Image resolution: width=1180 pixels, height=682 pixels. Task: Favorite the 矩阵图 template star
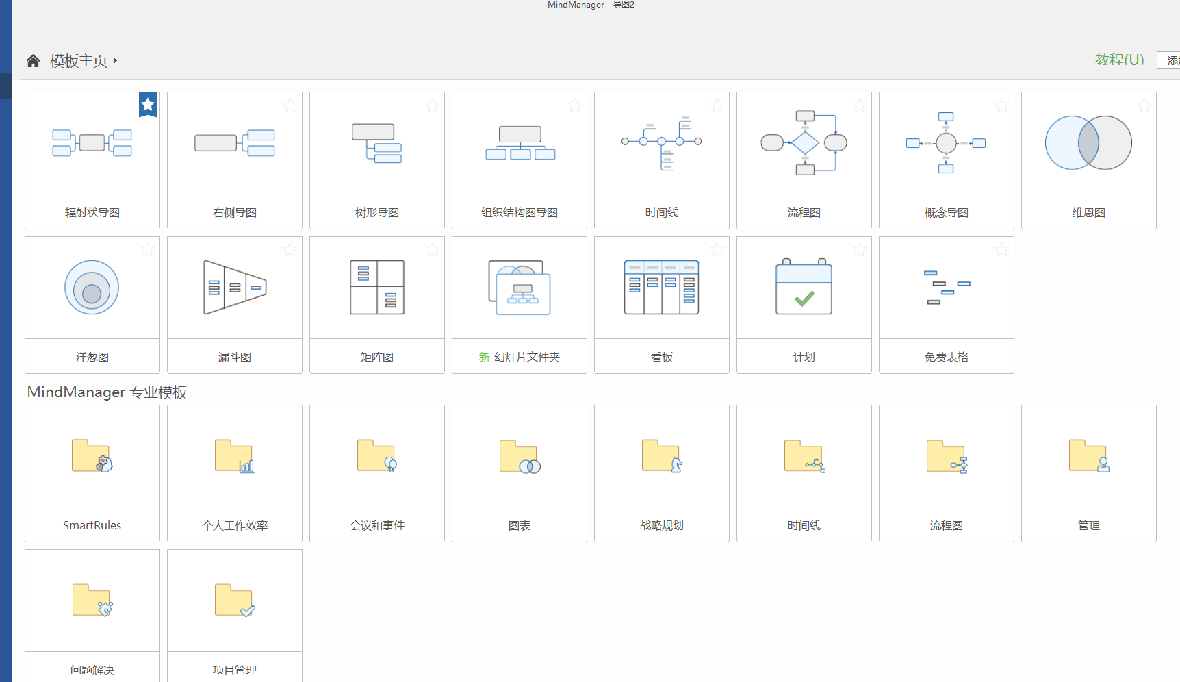(x=433, y=249)
